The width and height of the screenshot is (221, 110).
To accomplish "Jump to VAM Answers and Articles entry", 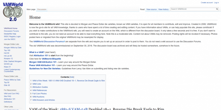I will 44,100.
